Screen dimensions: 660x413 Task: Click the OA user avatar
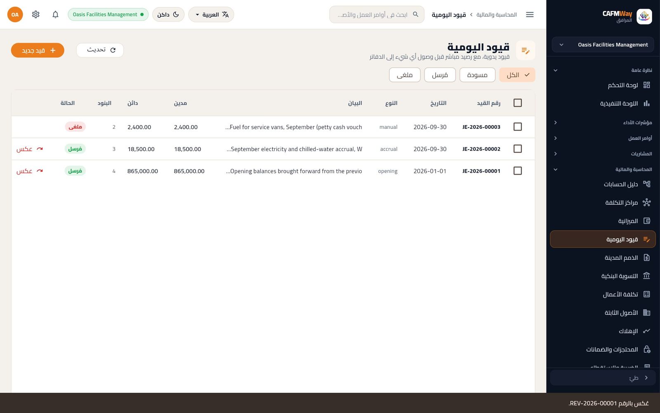click(x=15, y=14)
